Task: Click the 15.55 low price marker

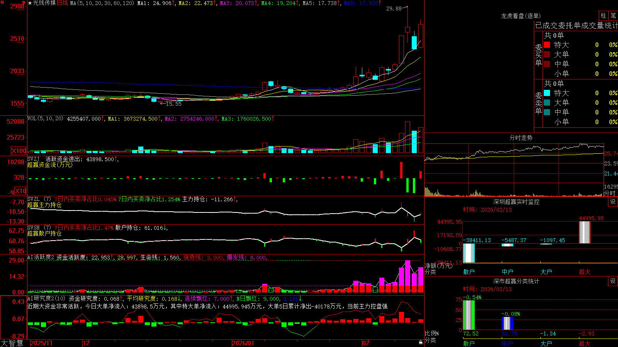Action: [173, 104]
